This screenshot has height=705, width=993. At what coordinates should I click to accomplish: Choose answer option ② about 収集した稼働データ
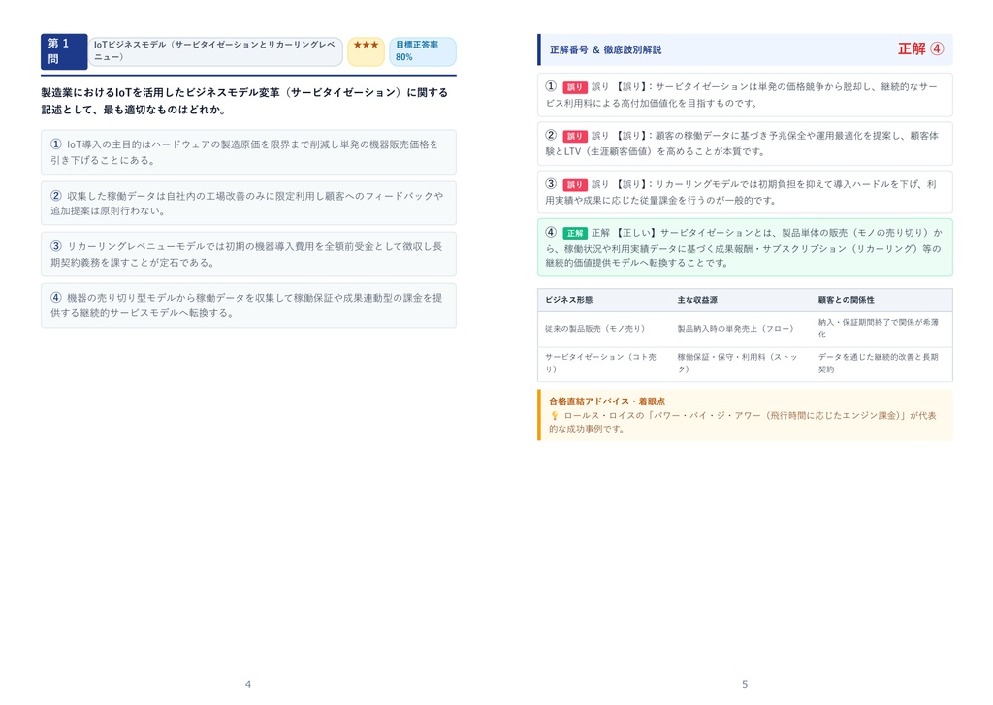pyautogui.click(x=248, y=204)
